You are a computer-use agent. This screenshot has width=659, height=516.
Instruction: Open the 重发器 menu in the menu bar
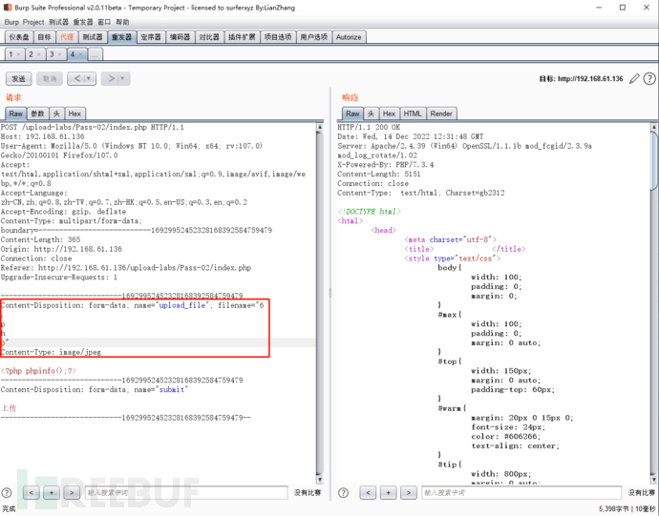pos(83,21)
